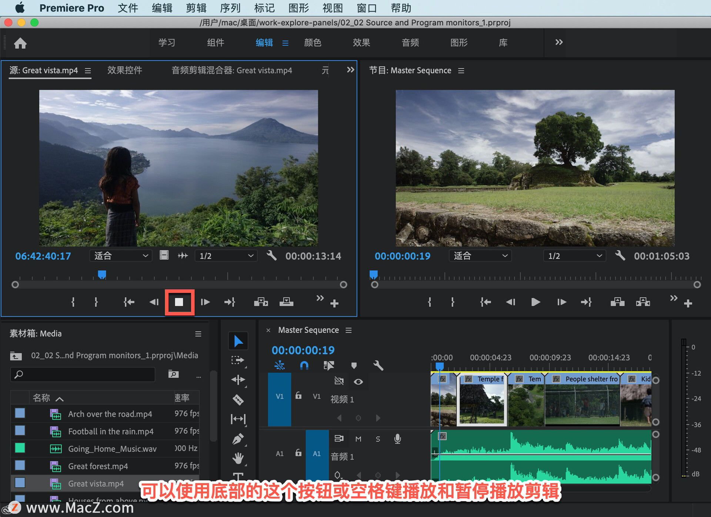Viewport: 711px width, 517px height.
Task: Add a marker in the timeline
Action: pyautogui.click(x=354, y=366)
